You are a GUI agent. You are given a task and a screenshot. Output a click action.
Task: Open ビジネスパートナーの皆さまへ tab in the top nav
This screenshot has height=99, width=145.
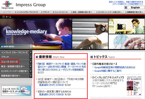(x=109, y=12)
